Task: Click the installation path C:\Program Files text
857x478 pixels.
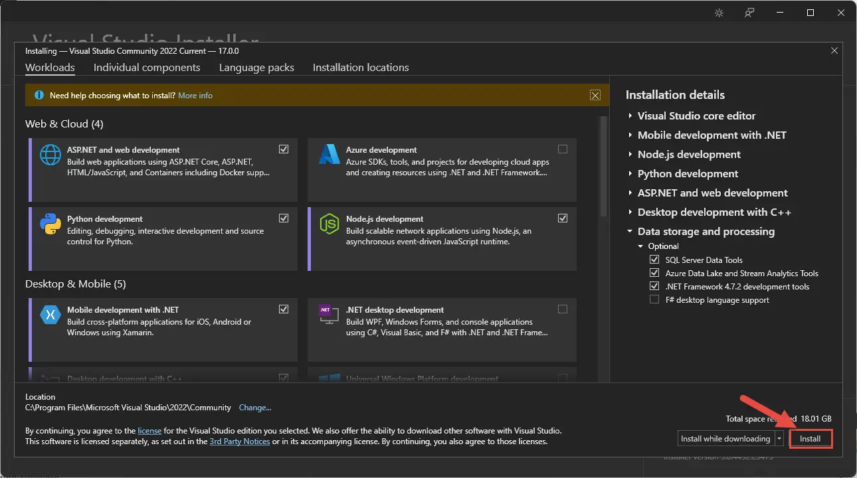Action: (x=128, y=408)
